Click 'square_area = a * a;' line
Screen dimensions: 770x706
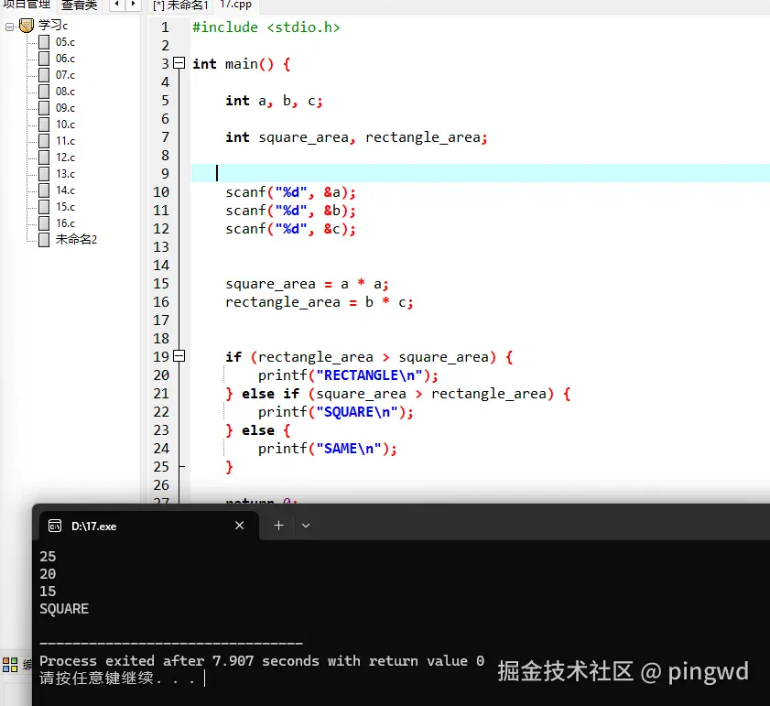[307, 284]
